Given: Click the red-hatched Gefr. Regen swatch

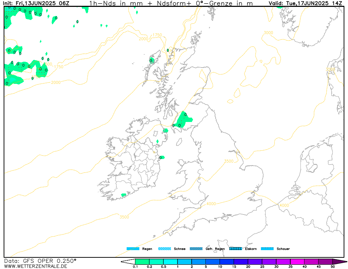Looking at the screenshot, I should (x=196, y=249).
